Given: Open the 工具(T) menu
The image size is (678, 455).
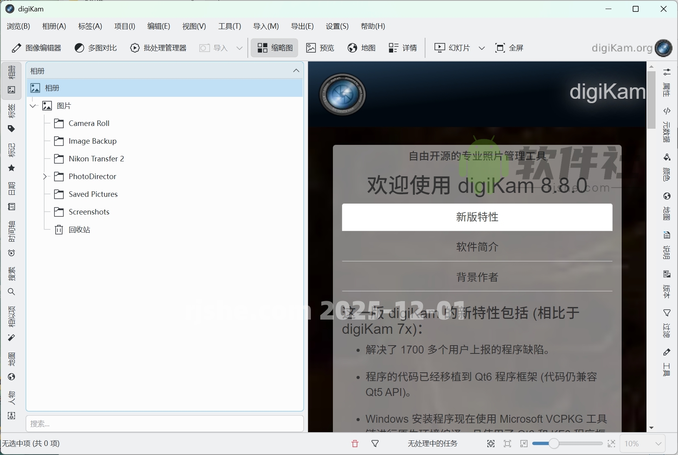Looking at the screenshot, I should [230, 26].
